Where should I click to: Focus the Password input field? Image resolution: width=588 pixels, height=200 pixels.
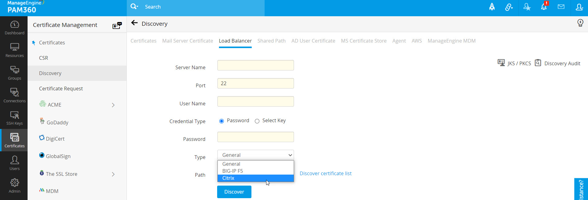pyautogui.click(x=256, y=137)
